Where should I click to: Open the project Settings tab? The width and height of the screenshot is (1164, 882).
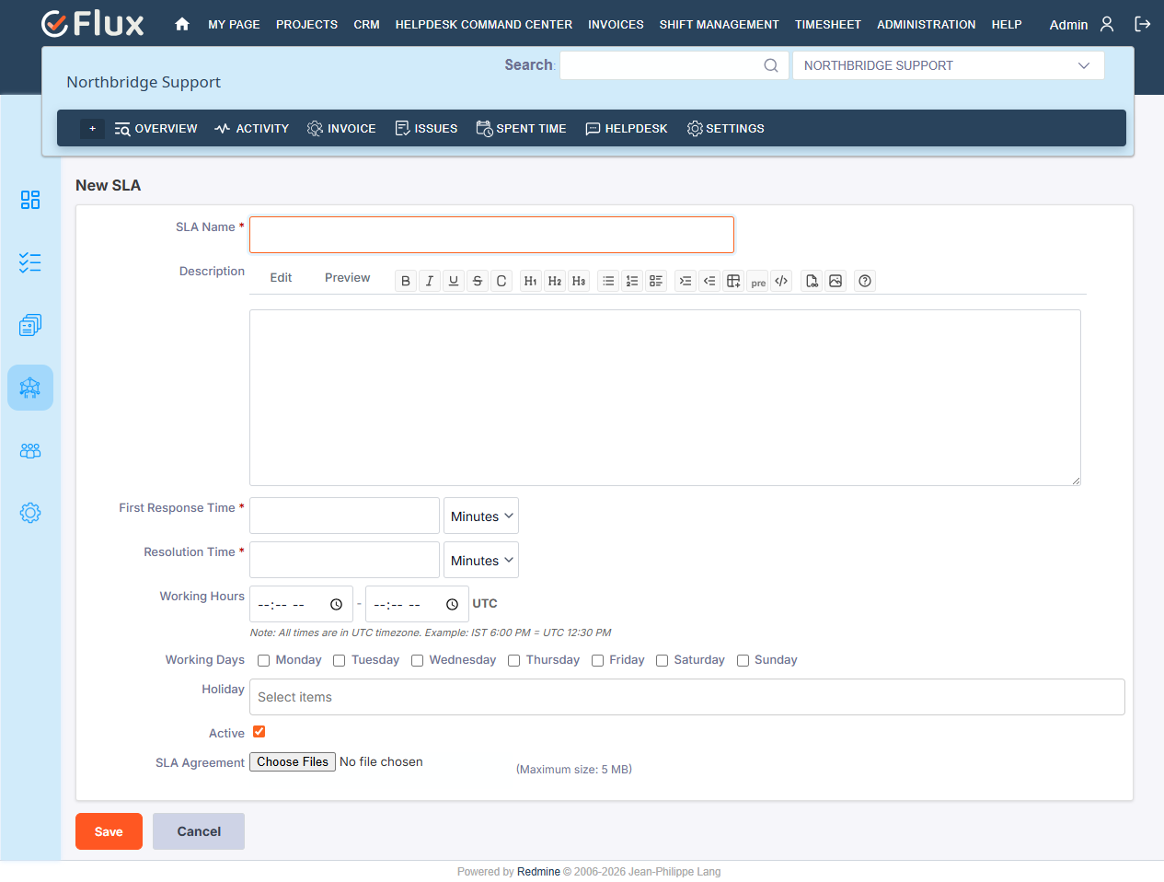point(725,129)
